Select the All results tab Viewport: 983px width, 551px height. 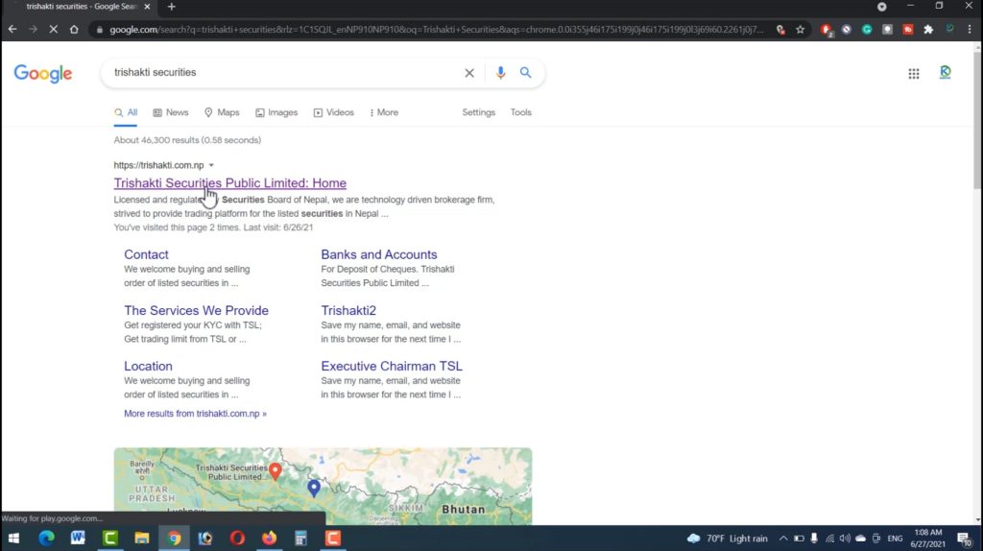(126, 112)
